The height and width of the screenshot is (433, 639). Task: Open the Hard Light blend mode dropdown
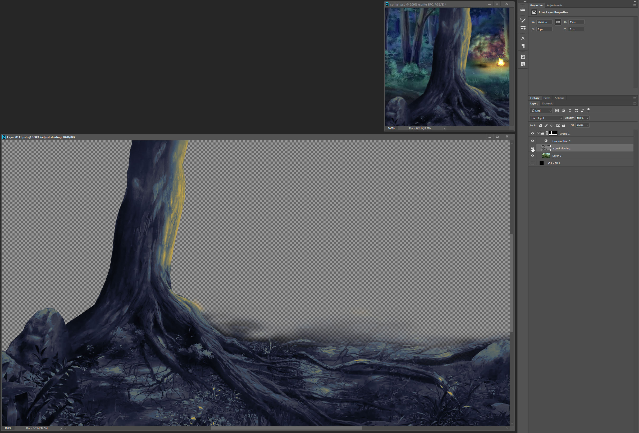pyautogui.click(x=546, y=118)
